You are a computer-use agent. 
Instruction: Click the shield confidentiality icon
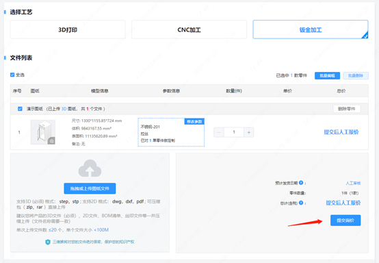48,242
